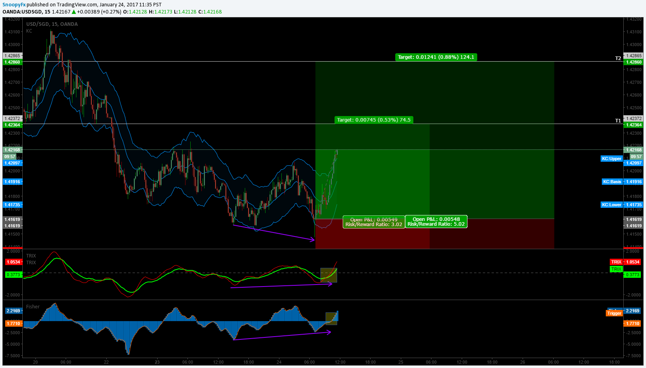Click the T1 line label
This screenshot has width=646, height=368.
tap(618, 121)
